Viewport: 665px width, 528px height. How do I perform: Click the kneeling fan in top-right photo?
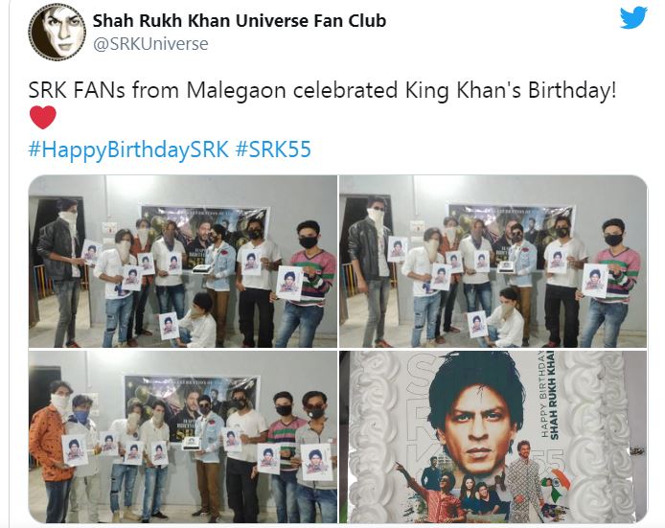click(506, 318)
